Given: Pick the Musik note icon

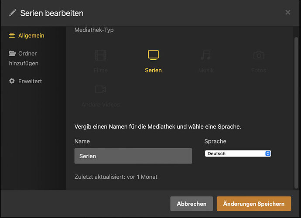Looking at the screenshot, I should tap(205, 55).
